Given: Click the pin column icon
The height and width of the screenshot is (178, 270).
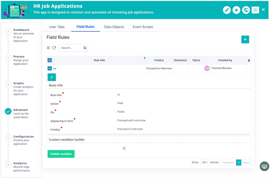Looking at the screenshot, I should coord(249,60).
